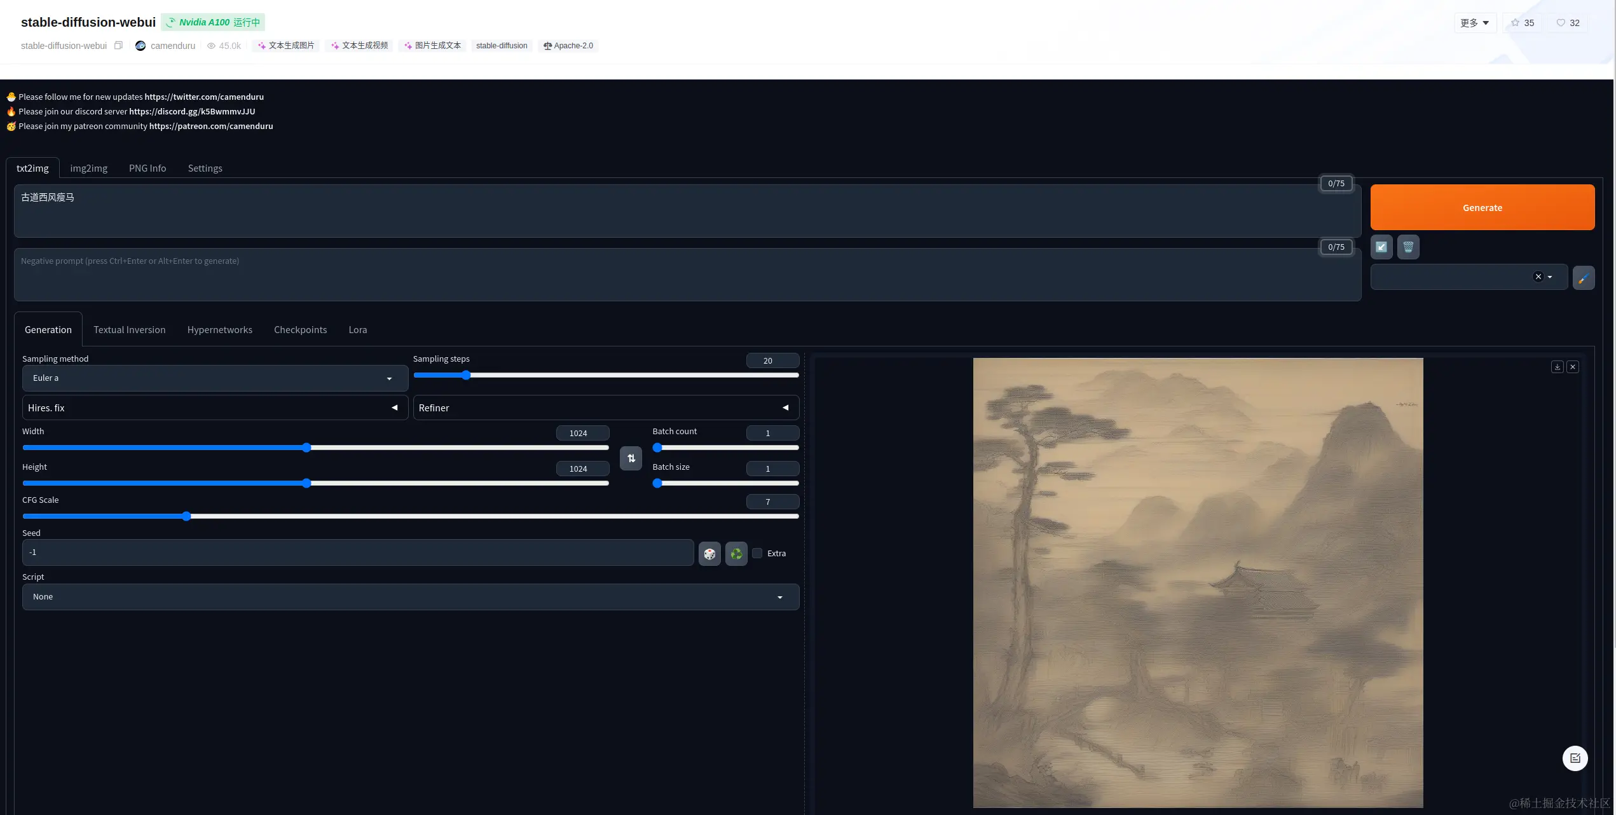Click the trash can clear prompt icon
The height and width of the screenshot is (815, 1616).
click(1408, 247)
